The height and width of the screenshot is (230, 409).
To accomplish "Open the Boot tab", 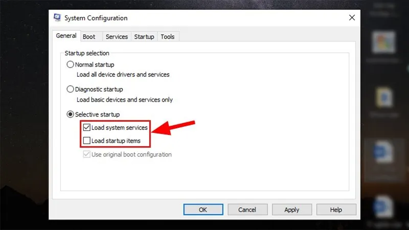I will pyautogui.click(x=89, y=37).
